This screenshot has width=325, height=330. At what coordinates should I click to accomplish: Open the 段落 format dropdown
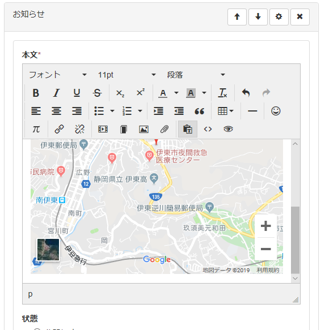(196, 75)
